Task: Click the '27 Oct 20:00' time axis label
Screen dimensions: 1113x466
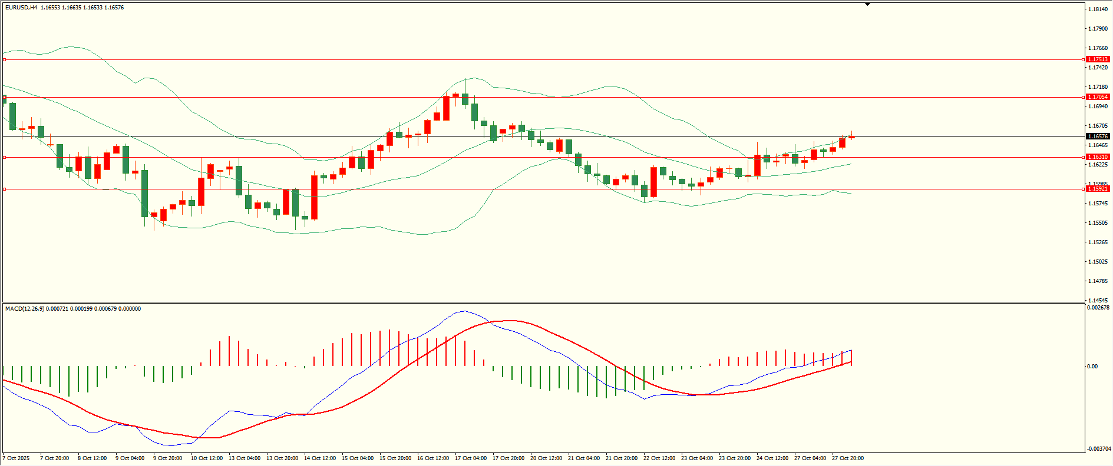Action: pyautogui.click(x=848, y=458)
